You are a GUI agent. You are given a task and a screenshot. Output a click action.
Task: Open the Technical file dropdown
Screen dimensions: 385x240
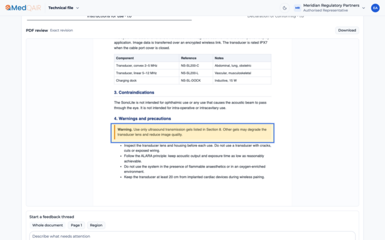coord(64,8)
